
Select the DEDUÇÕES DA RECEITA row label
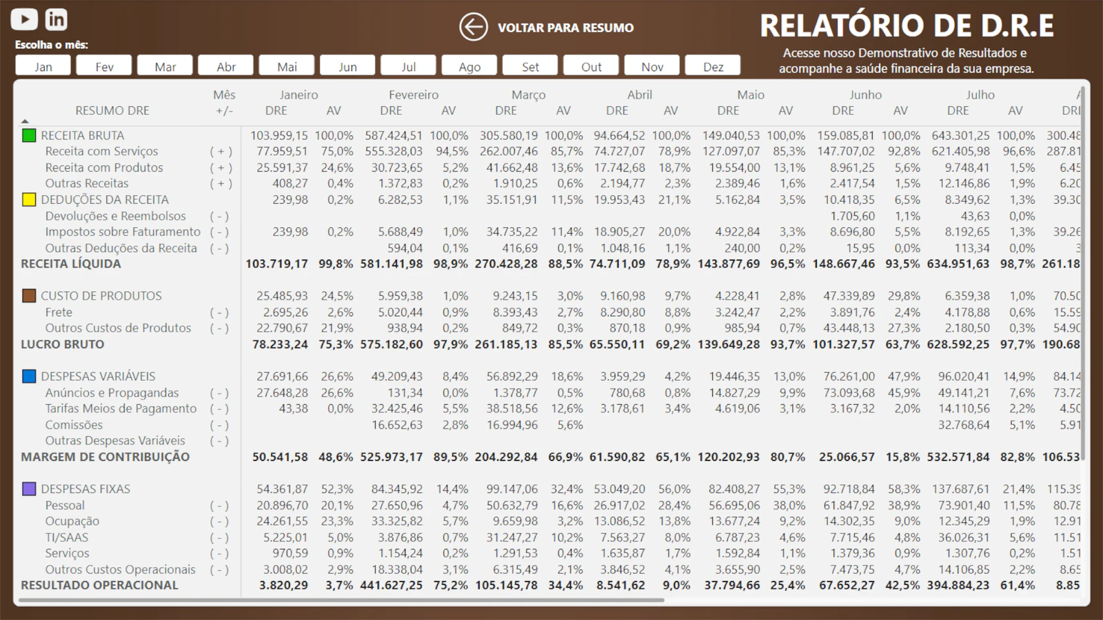click(x=105, y=200)
